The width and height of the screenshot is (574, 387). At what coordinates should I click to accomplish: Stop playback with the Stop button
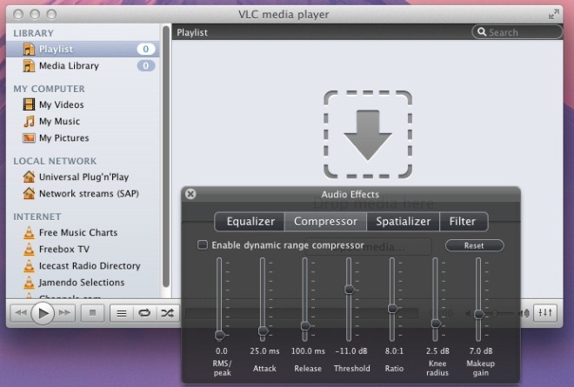tap(92, 313)
